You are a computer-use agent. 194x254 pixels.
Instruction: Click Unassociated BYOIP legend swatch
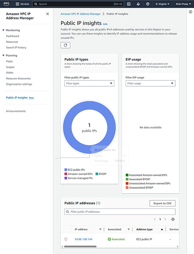tap(127, 188)
